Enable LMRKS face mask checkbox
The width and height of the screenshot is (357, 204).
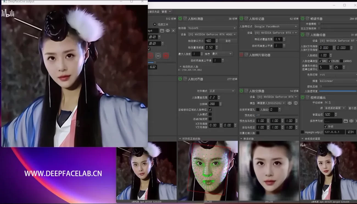pyautogui.click(x=341, y=61)
